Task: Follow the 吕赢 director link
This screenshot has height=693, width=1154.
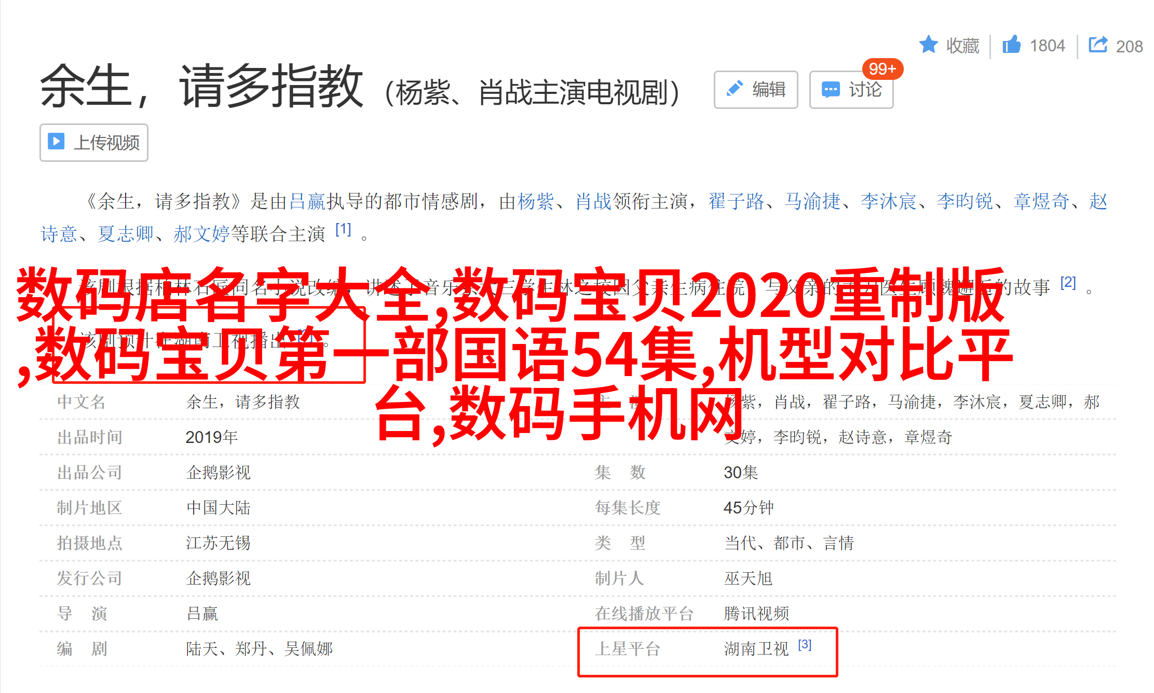Action: point(307,201)
